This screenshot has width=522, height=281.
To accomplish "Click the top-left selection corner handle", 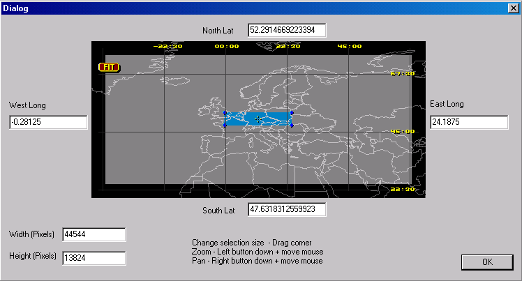I will tap(225, 112).
